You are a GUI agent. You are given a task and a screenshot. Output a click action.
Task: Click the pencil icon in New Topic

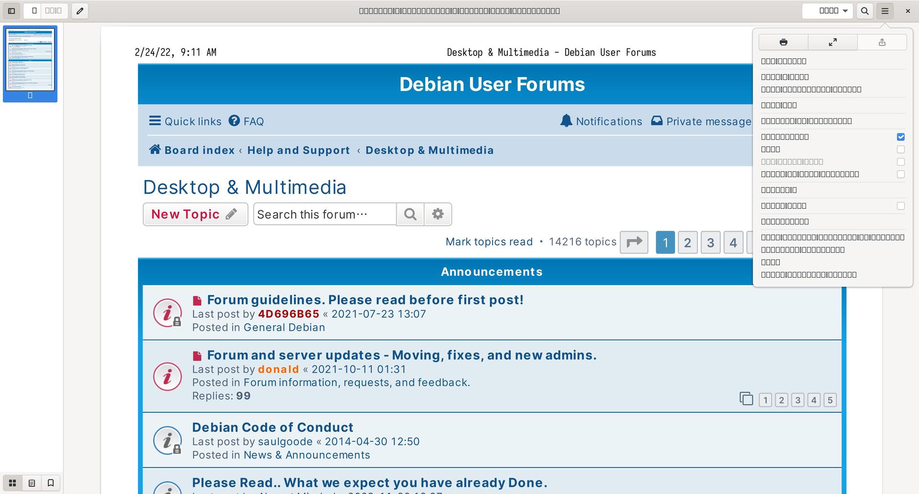(232, 214)
